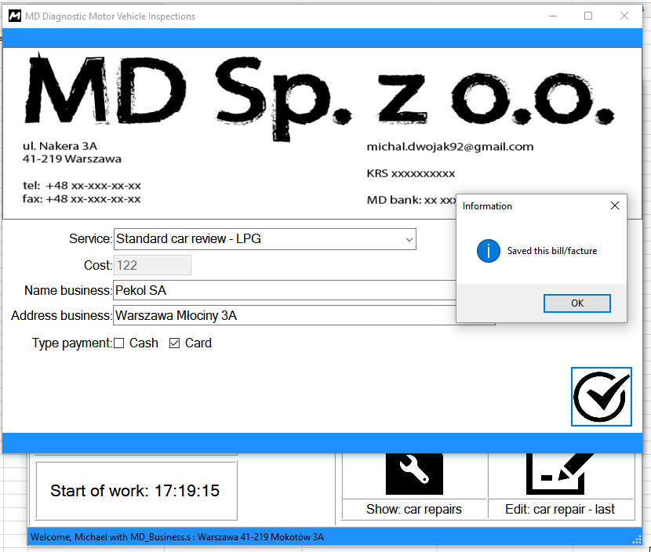Viewport: 651px width, 552px height.
Task: Maximize the MD Diagnostic window
Action: pyautogui.click(x=588, y=16)
